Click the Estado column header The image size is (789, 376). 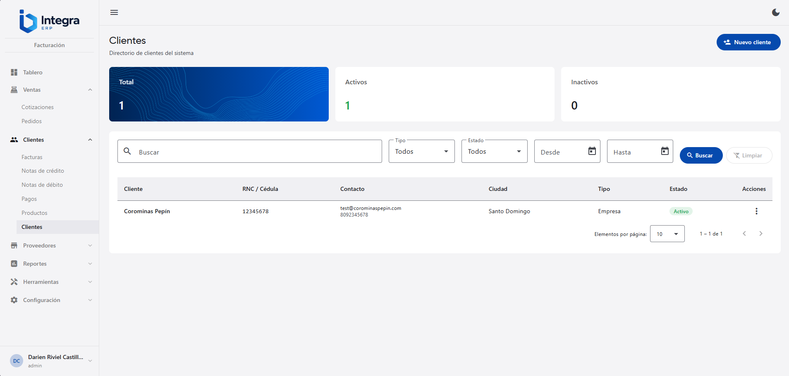[x=678, y=189]
